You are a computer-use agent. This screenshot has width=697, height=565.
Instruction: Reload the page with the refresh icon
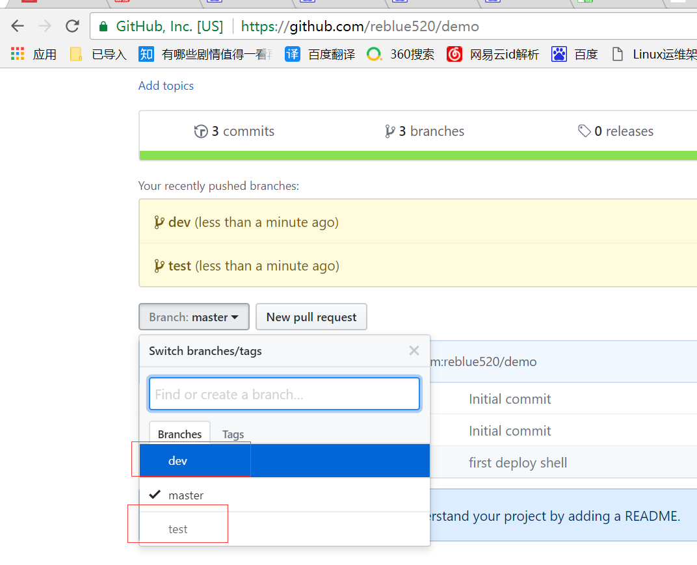[72, 26]
